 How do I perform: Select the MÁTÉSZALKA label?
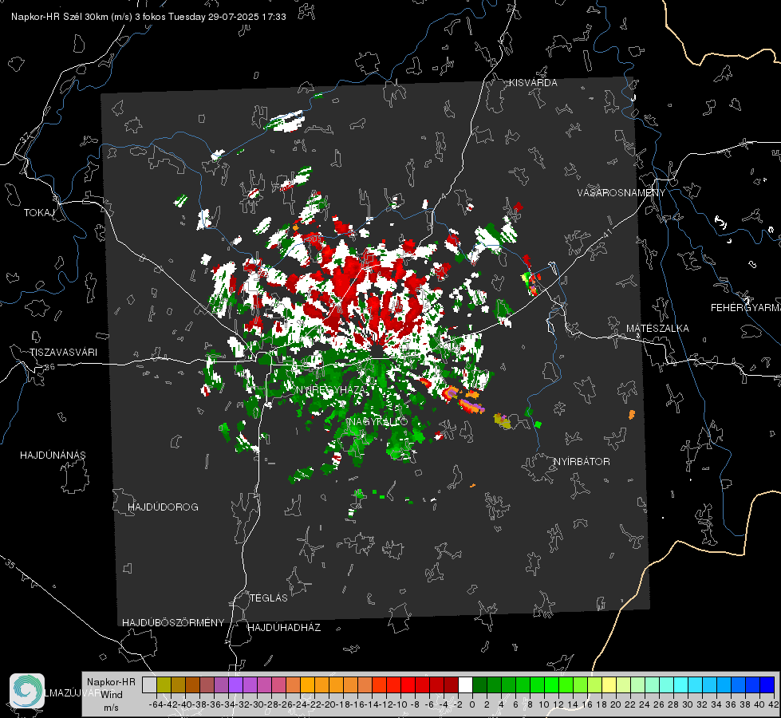click(x=657, y=329)
